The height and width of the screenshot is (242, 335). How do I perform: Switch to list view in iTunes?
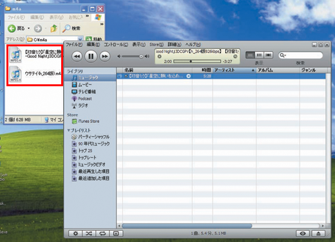(x=250, y=55)
